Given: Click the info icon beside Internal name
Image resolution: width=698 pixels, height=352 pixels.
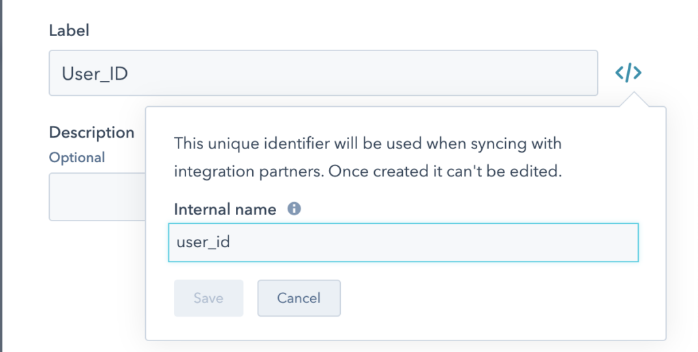Looking at the screenshot, I should [x=294, y=208].
